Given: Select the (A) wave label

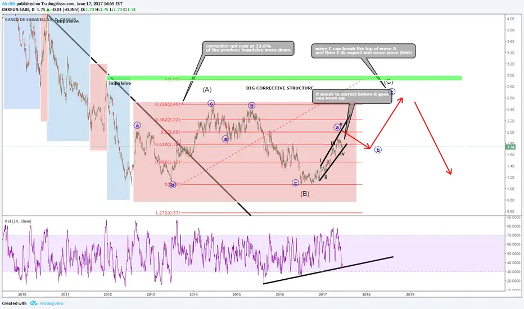Looking at the screenshot, I should click(207, 89).
